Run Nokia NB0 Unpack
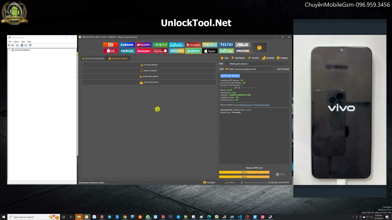Screen dimensions: 392x220 coord(149,76)
